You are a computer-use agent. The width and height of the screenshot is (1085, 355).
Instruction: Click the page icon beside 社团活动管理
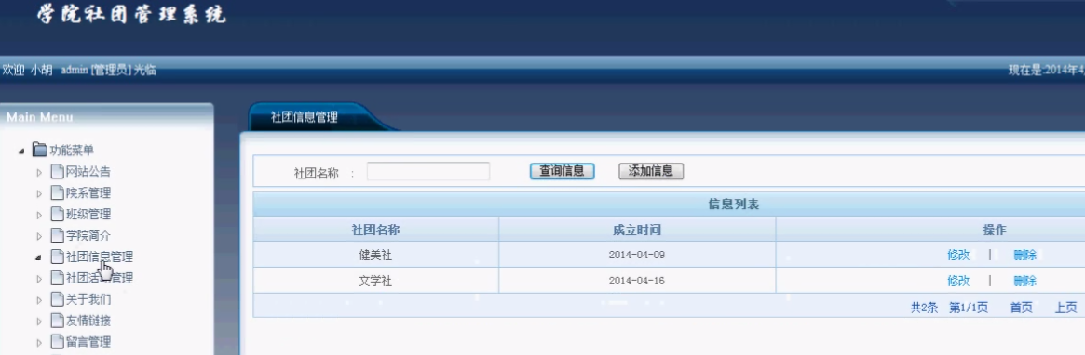[58, 279]
